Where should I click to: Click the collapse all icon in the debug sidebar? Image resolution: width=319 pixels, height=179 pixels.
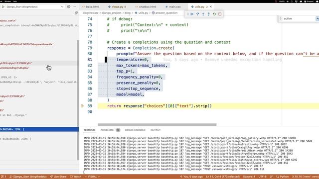[76, 13]
